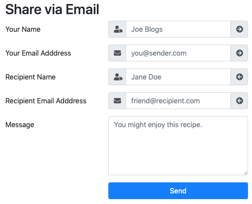
Task: Click the Your Email Adddress label
Action: (38, 53)
